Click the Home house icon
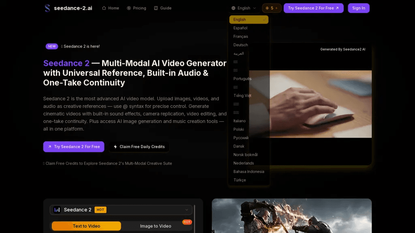Image resolution: width=415 pixels, height=233 pixels. pyautogui.click(x=104, y=8)
